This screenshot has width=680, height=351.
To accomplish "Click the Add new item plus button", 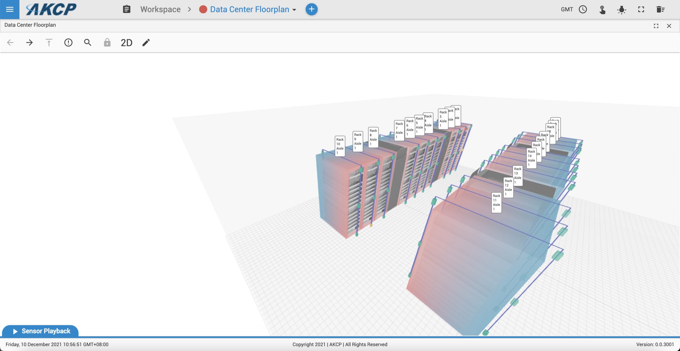I will coord(311,9).
